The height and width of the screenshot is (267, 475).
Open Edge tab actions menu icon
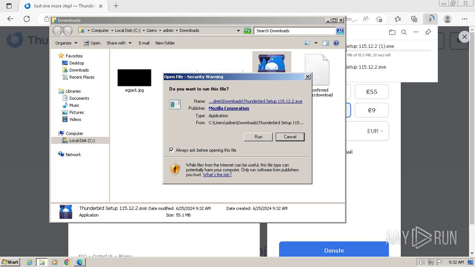[x=9, y=6]
